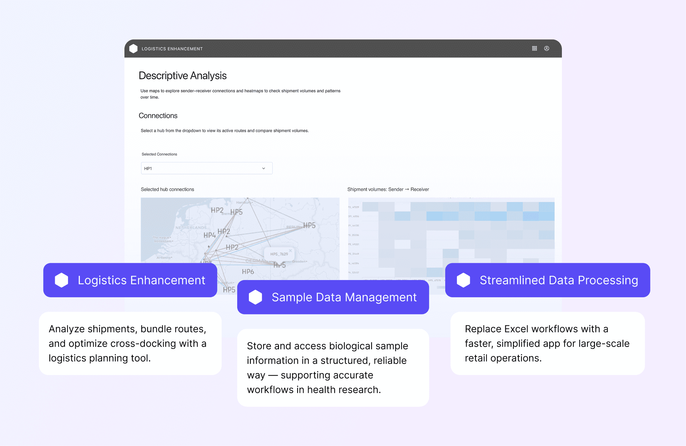686x446 pixels.
Task: Select the Streamlined Data Processing tab
Action: coord(559,280)
